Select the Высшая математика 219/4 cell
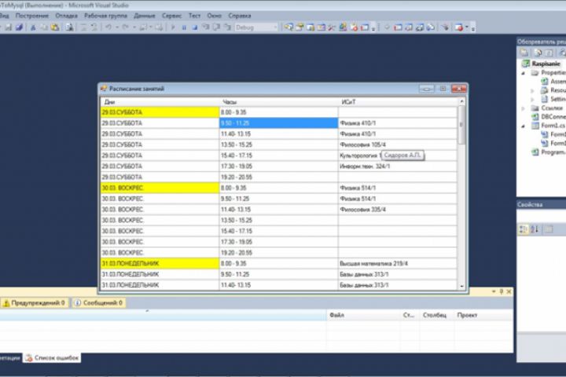The height and width of the screenshot is (377, 566). (x=398, y=264)
